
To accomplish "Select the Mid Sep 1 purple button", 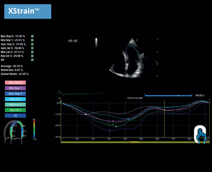I will coord(15,88).
